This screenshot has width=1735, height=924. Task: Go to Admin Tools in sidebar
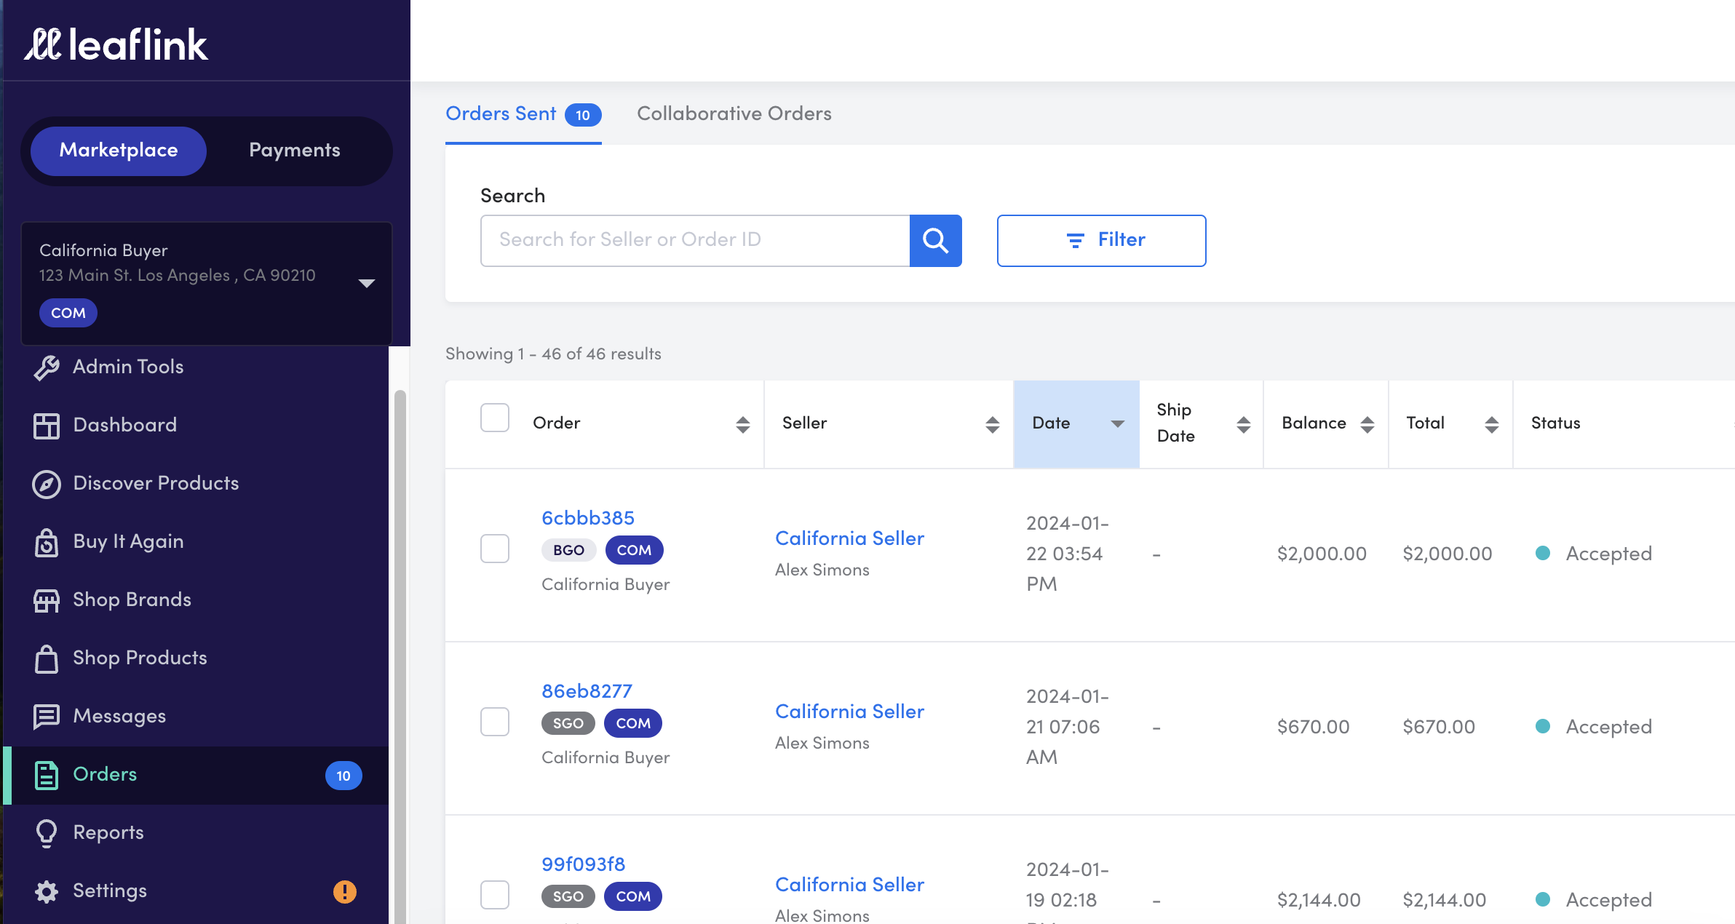(128, 367)
